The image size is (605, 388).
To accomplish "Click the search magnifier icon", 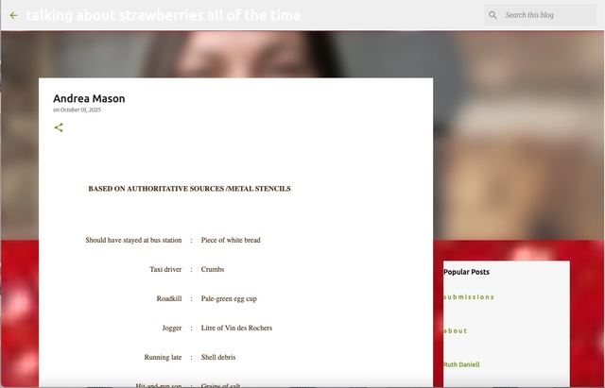I will 493,15.
